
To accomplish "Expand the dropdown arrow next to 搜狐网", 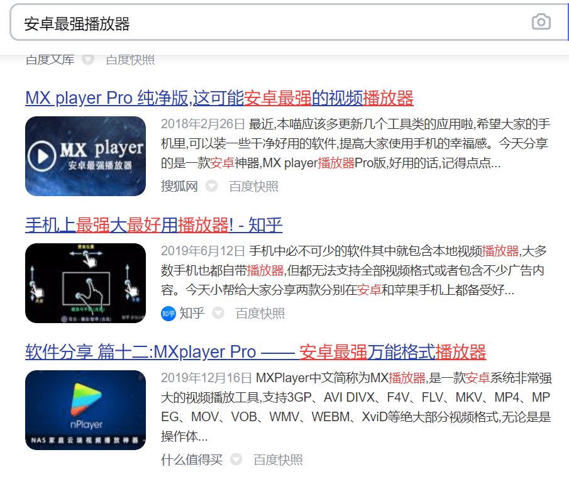I will (x=212, y=187).
